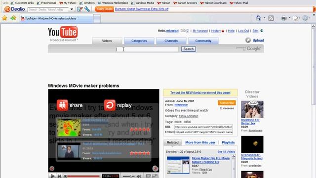316x178 pixels.
Task: Click the Tools gear icon
Action: click(x=305, y=18)
